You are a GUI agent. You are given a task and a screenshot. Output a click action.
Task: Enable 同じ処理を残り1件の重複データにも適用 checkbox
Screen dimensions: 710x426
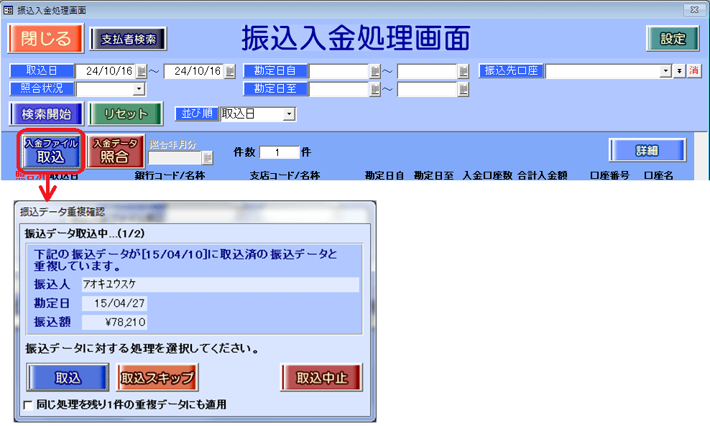(28, 405)
